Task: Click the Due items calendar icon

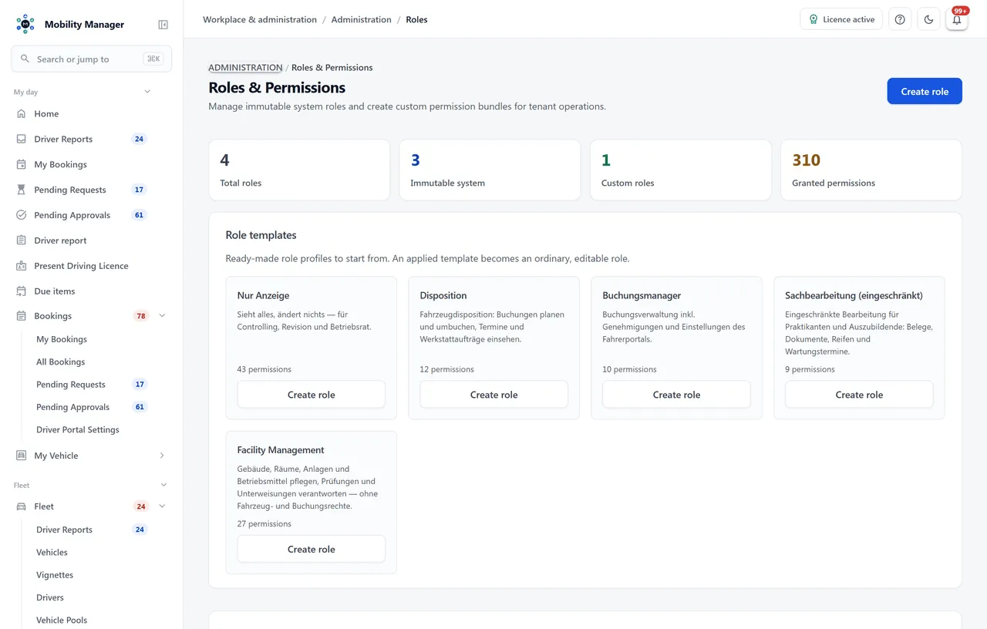Action: tap(22, 291)
